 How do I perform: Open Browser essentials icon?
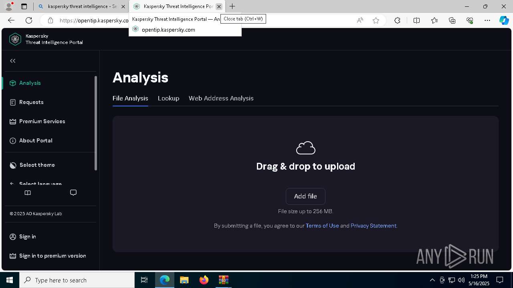tap(470, 20)
